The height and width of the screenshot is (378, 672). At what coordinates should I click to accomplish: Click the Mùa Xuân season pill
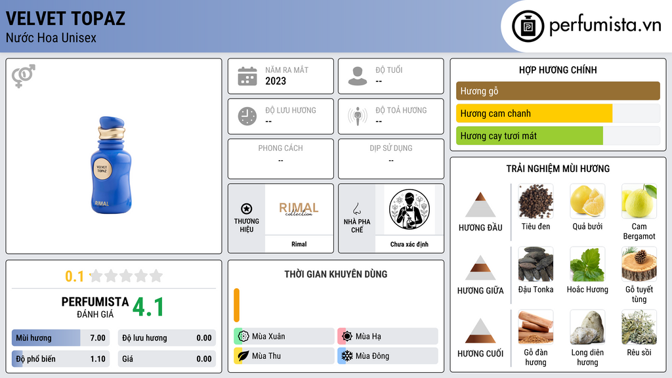click(x=284, y=337)
